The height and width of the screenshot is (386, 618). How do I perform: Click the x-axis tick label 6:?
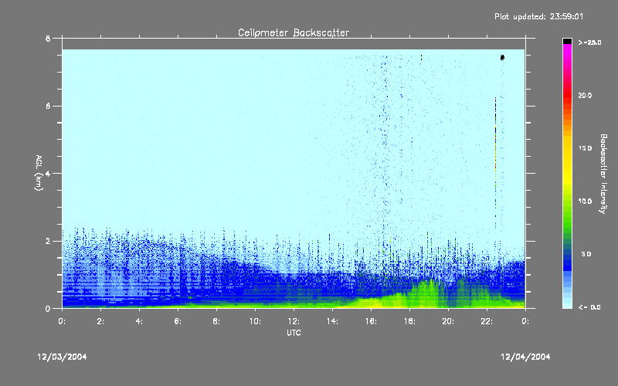coord(178,321)
